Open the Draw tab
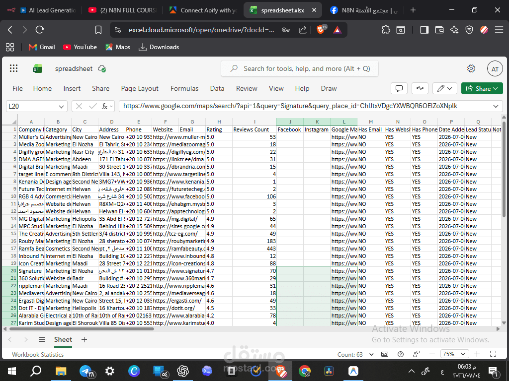Screen dimensions: 509x381 coord(329,88)
